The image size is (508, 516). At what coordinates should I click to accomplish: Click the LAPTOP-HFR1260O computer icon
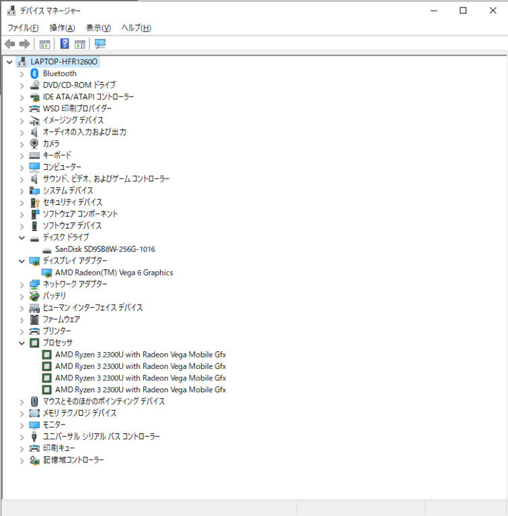click(x=22, y=62)
